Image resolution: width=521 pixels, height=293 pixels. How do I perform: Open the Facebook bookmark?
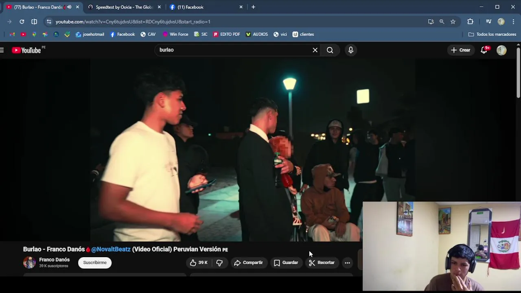(122, 34)
